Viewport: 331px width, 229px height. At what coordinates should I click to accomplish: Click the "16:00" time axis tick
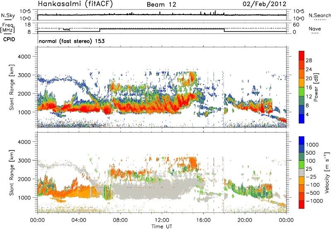(x=203, y=220)
